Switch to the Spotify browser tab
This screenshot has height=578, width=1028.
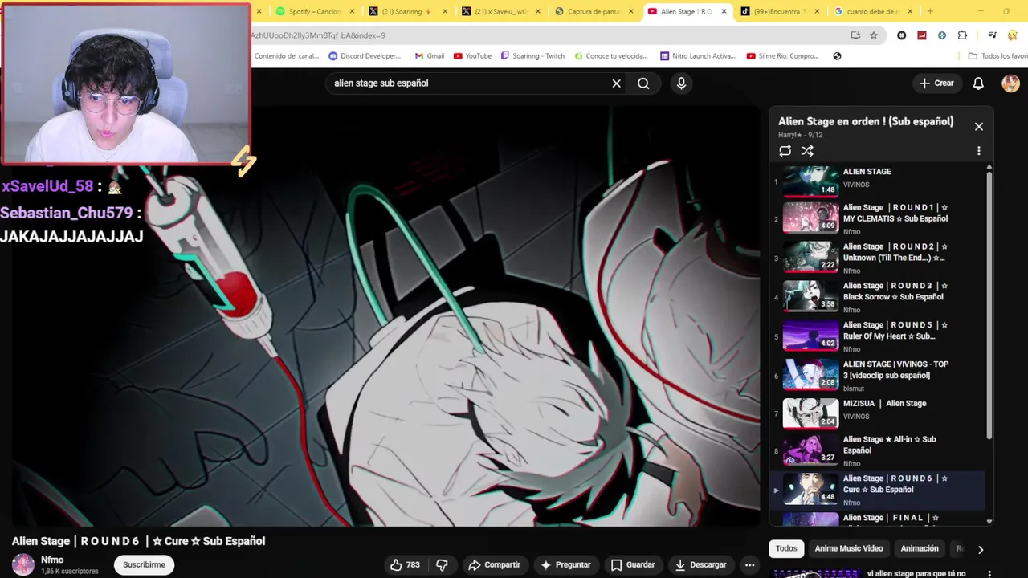coord(314,11)
